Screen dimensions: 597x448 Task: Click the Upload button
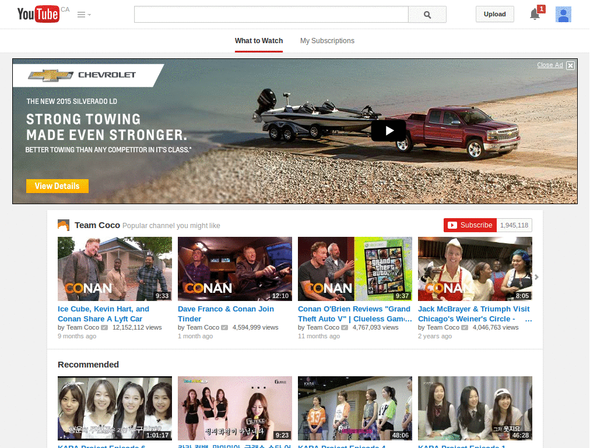pyautogui.click(x=494, y=14)
